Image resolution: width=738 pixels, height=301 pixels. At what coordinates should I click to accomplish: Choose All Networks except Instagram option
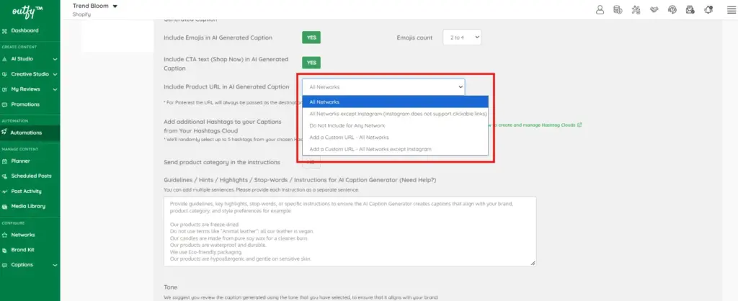tap(396, 114)
